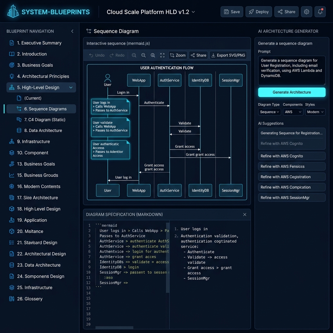Open the settings gear icon
333x333 pixels.
[306, 12]
